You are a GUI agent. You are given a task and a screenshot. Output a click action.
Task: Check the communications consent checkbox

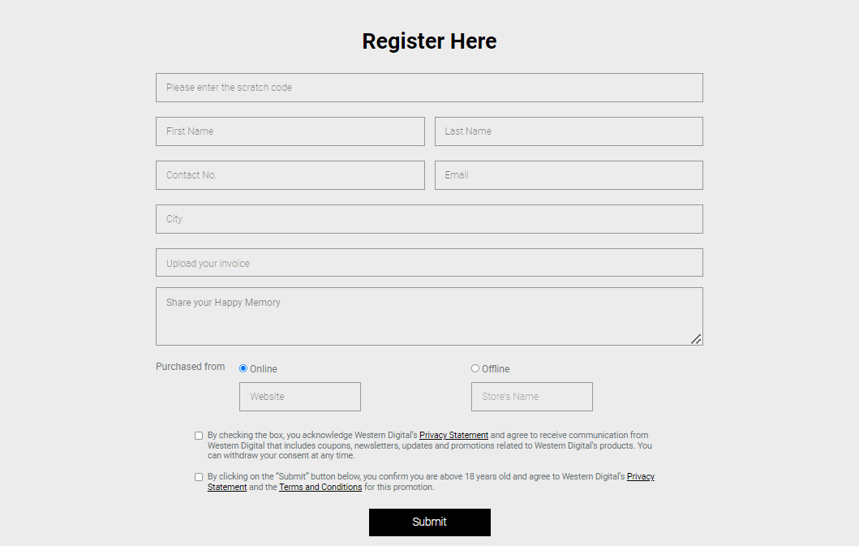[199, 436]
